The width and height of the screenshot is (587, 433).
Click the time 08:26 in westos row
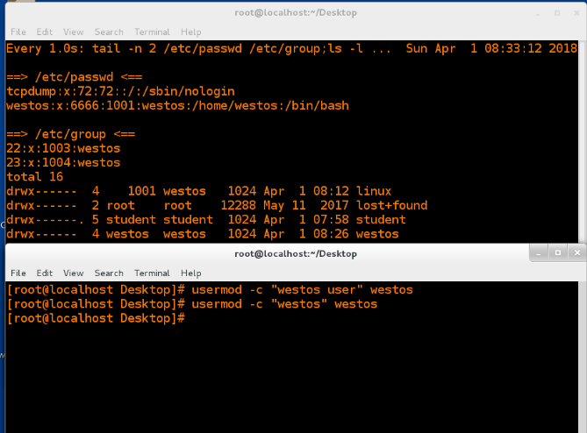click(x=331, y=234)
